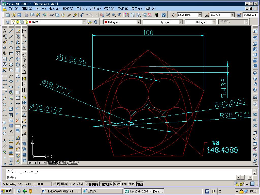
Task: Click the Explode tool icon
Action: tap(18, 120)
